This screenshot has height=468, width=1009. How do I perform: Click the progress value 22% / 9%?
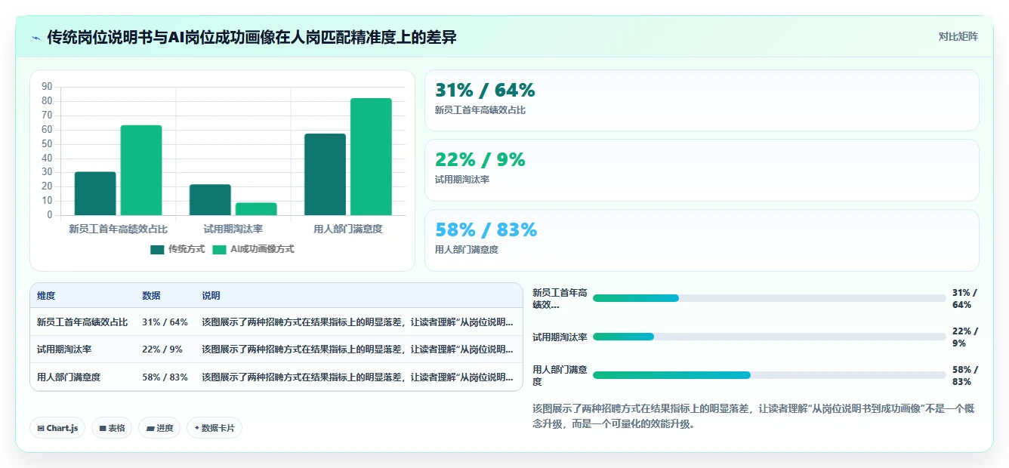965,337
